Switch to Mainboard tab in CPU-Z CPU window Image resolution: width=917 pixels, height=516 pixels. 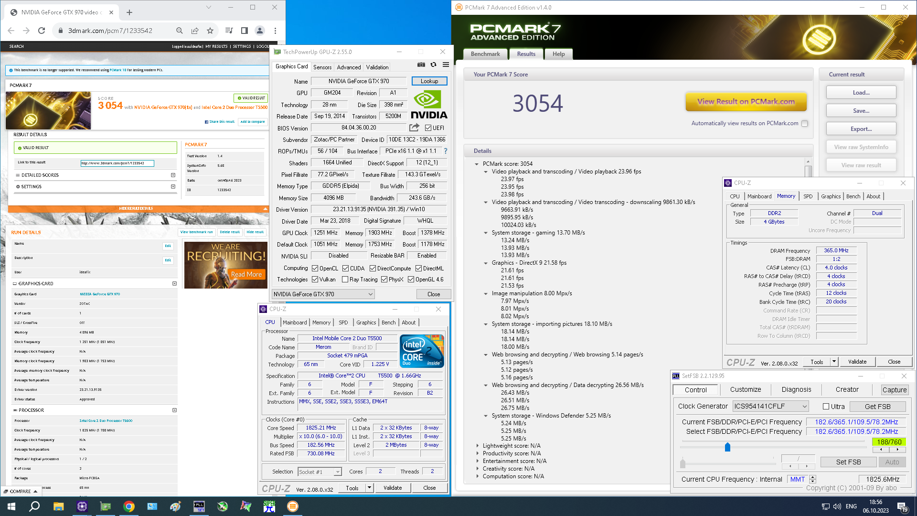pos(295,322)
